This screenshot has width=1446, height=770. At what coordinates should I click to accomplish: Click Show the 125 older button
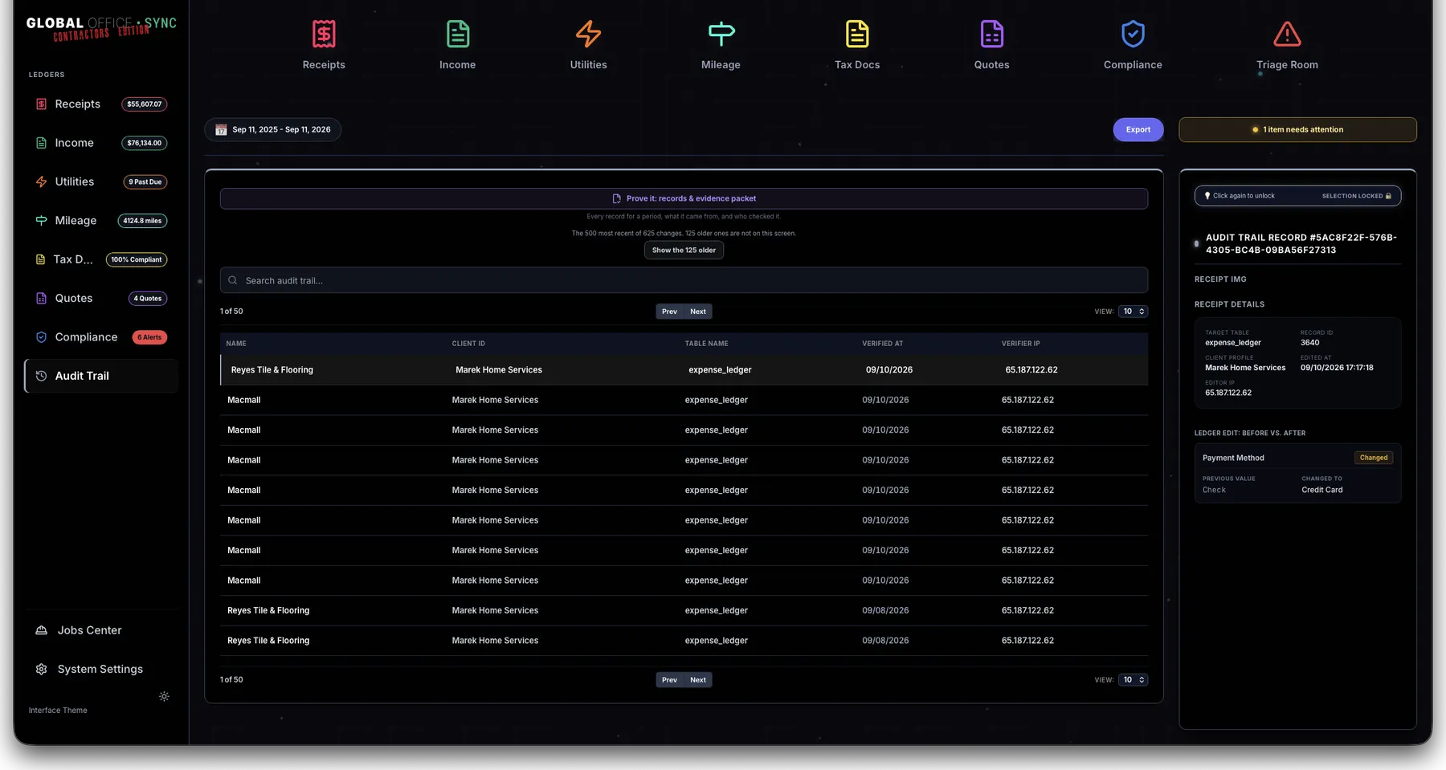[684, 251]
